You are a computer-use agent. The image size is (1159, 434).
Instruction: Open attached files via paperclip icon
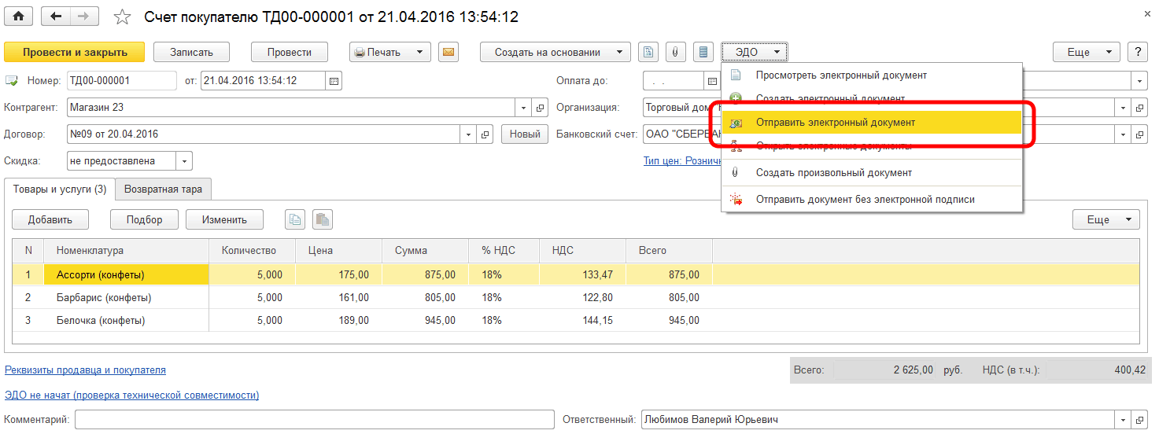point(676,53)
